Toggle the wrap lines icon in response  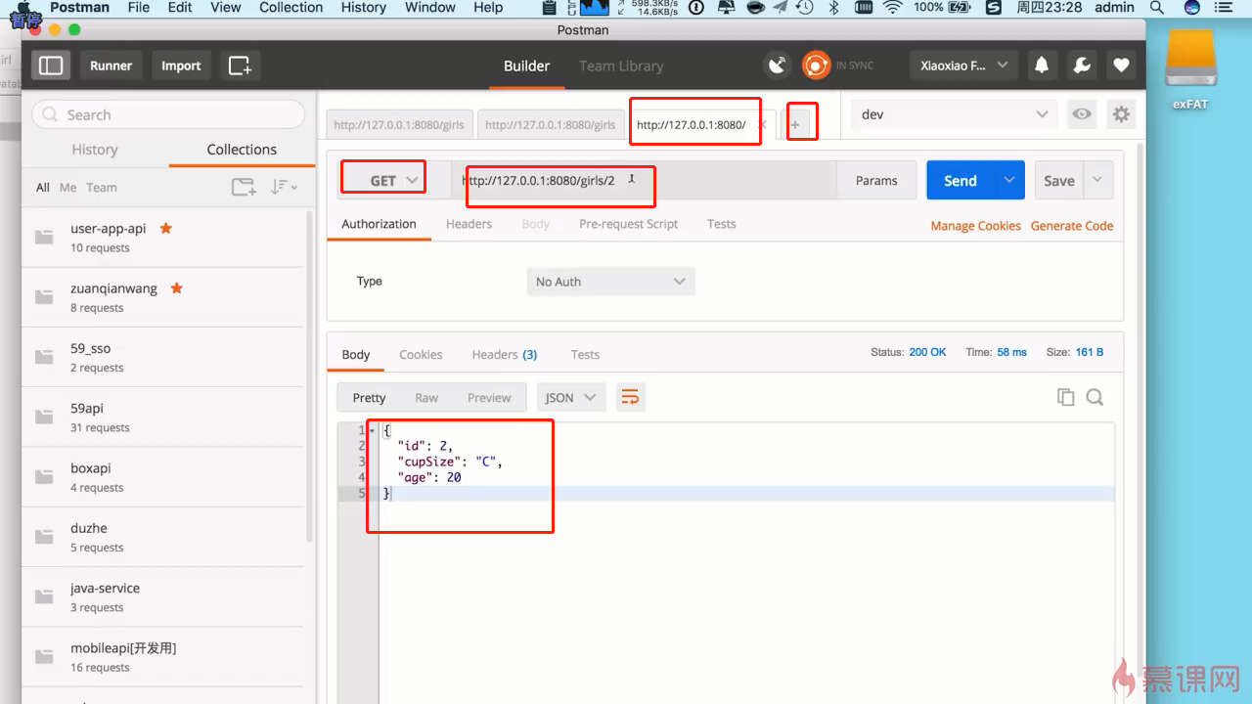click(631, 397)
